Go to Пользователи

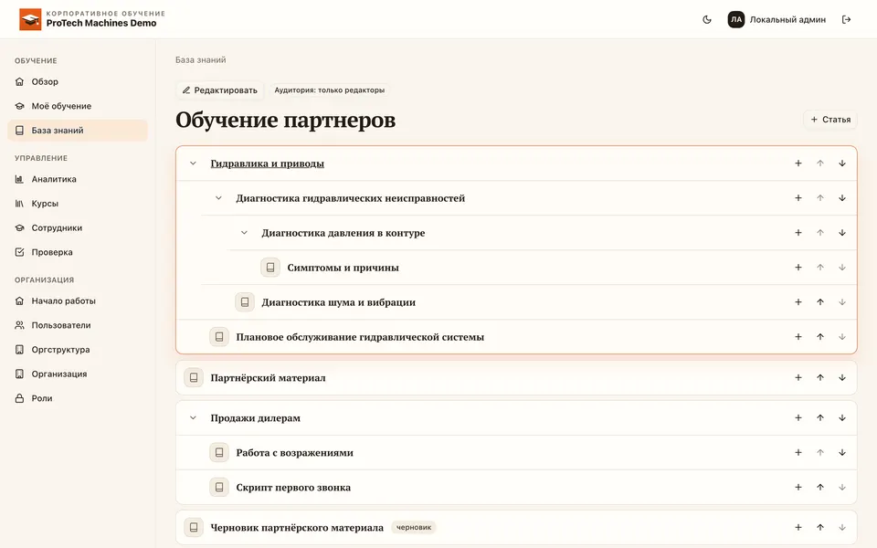pyautogui.click(x=77, y=325)
